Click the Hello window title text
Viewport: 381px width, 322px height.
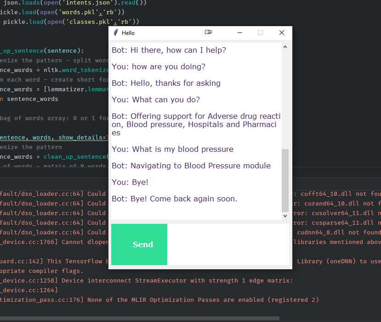coord(128,33)
